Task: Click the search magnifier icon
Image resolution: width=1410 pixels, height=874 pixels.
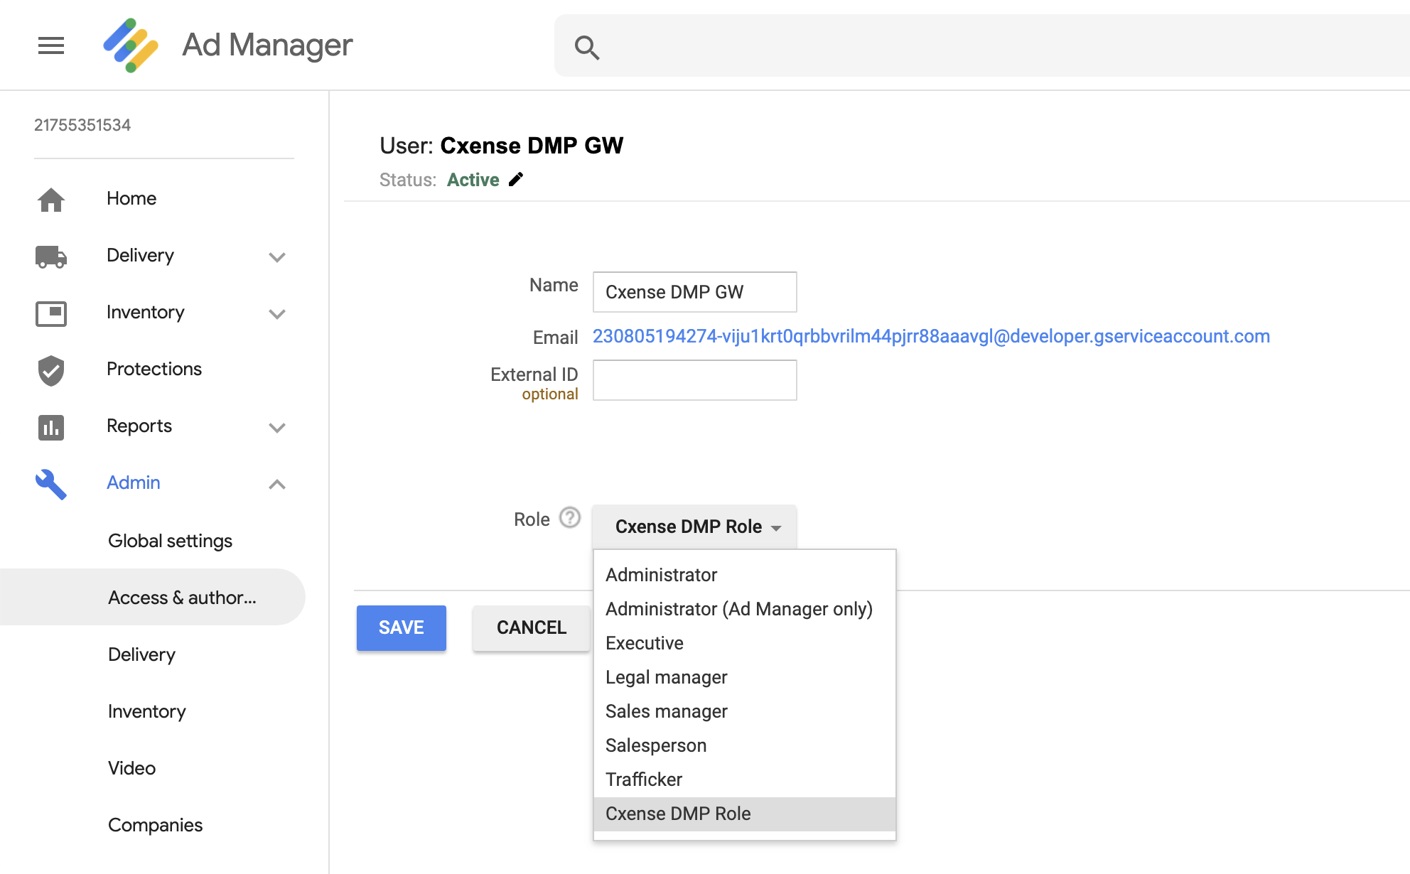Action: pos(587,48)
